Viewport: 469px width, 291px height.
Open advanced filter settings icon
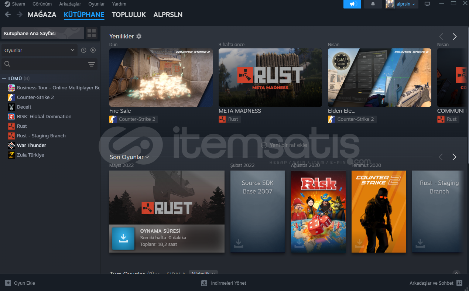coord(92,64)
